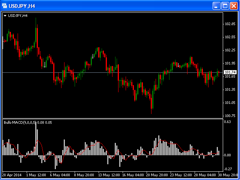240x180 pixels.
Task: Click the USDJPY,H4 chart label
Action: coord(18,15)
